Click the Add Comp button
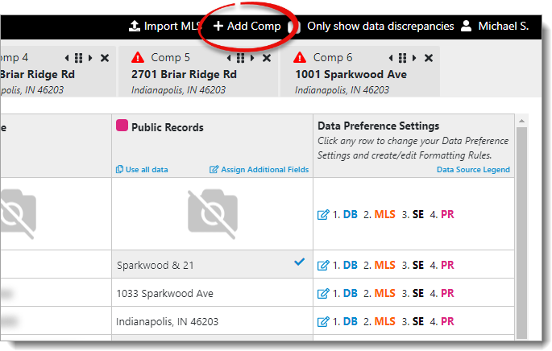The width and height of the screenshot is (552, 351). pos(247,27)
